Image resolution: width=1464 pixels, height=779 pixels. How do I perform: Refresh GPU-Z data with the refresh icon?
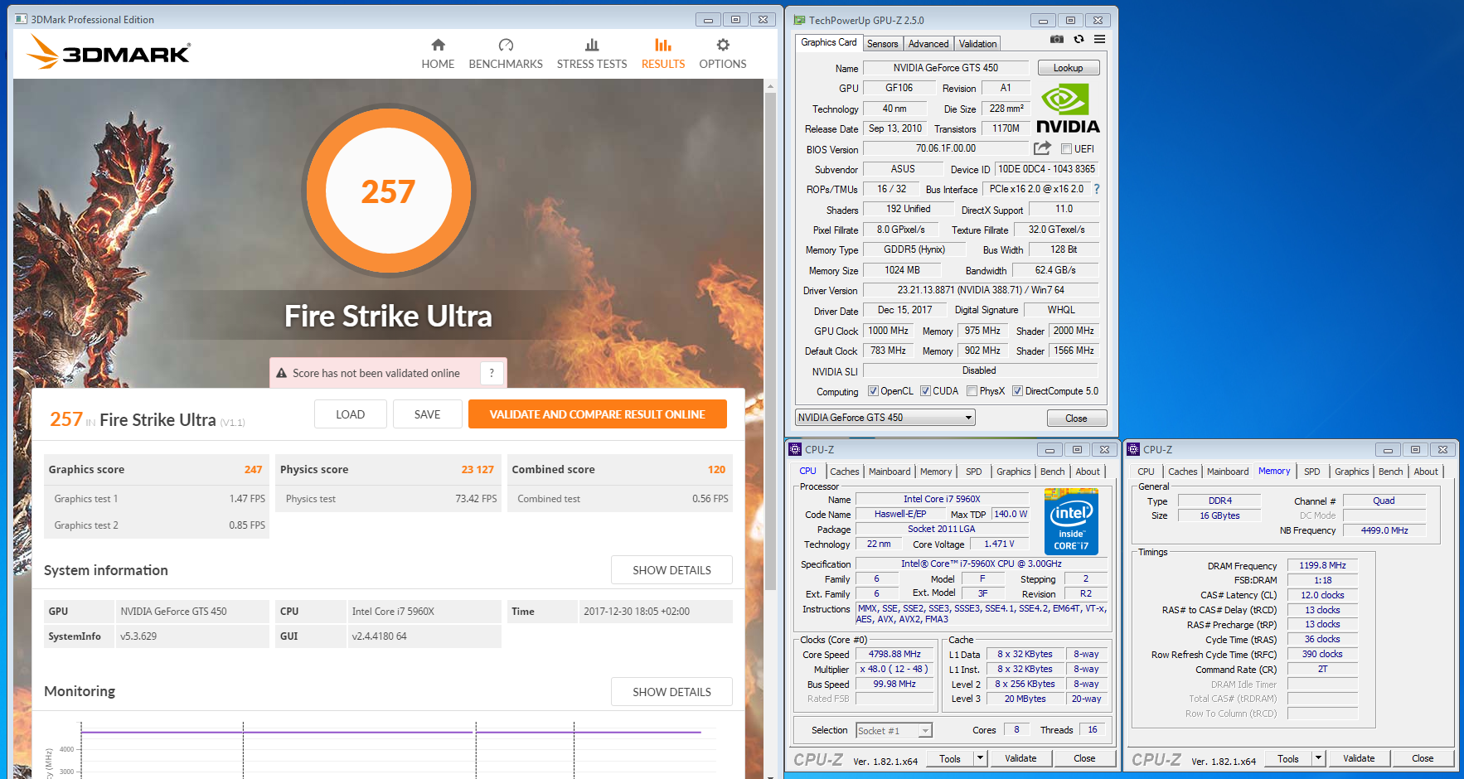coord(1079,39)
